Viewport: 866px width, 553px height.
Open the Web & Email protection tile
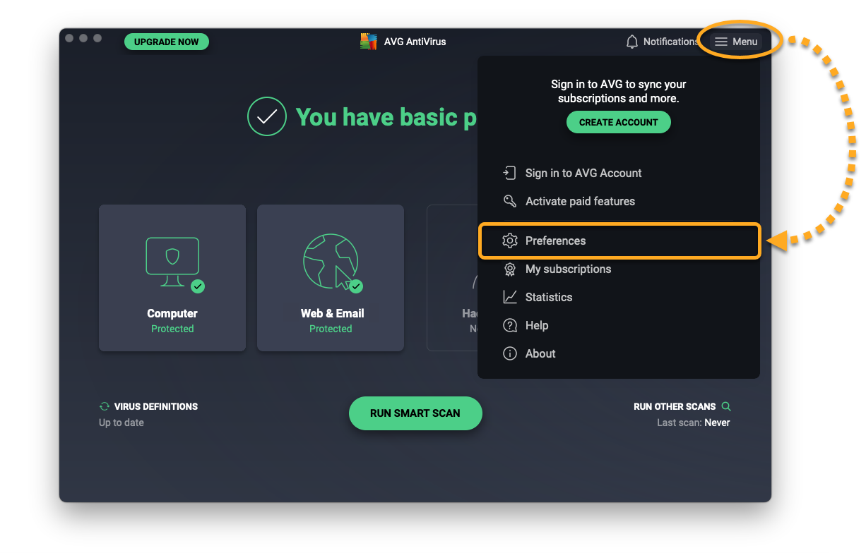click(x=331, y=278)
